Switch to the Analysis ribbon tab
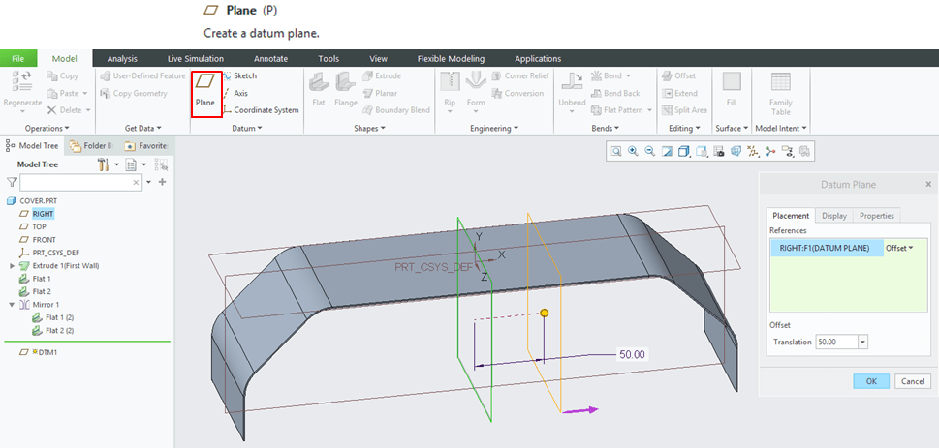939x448 pixels. pos(122,59)
